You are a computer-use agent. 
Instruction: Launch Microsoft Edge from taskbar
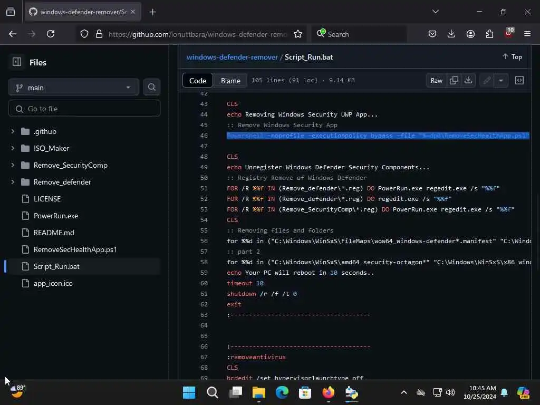click(282, 392)
